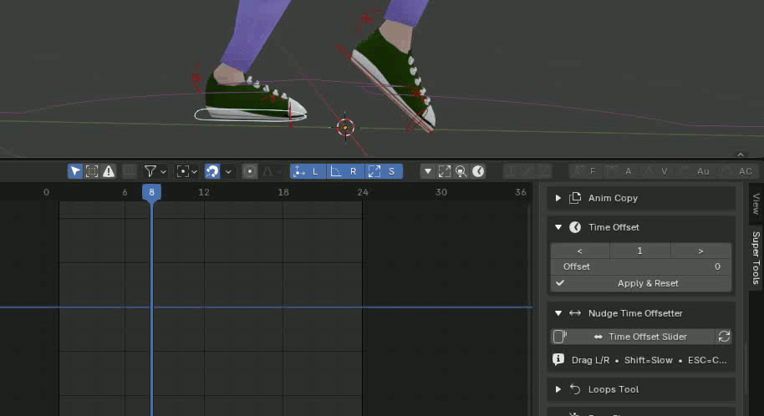The image size is (764, 416).
Task: Open the pivot point dropdown
Action: [x=186, y=171]
